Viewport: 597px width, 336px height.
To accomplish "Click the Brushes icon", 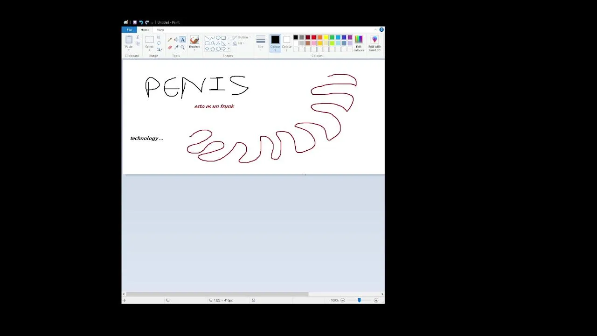I will [194, 39].
